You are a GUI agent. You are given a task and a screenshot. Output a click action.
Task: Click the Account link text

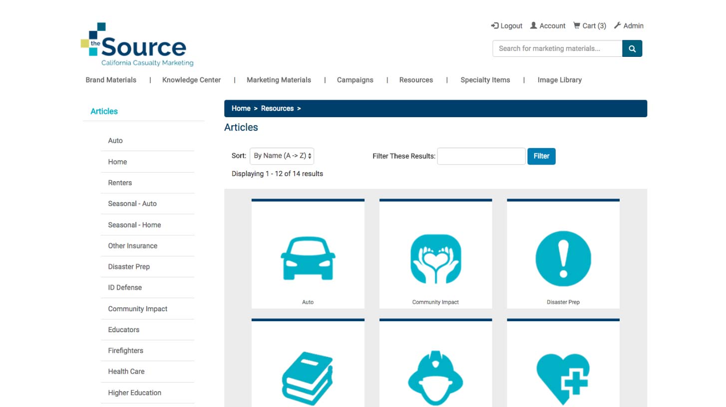(x=552, y=26)
